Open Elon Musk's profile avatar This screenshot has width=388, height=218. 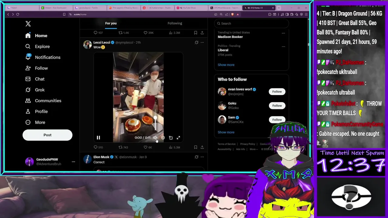(x=87, y=159)
